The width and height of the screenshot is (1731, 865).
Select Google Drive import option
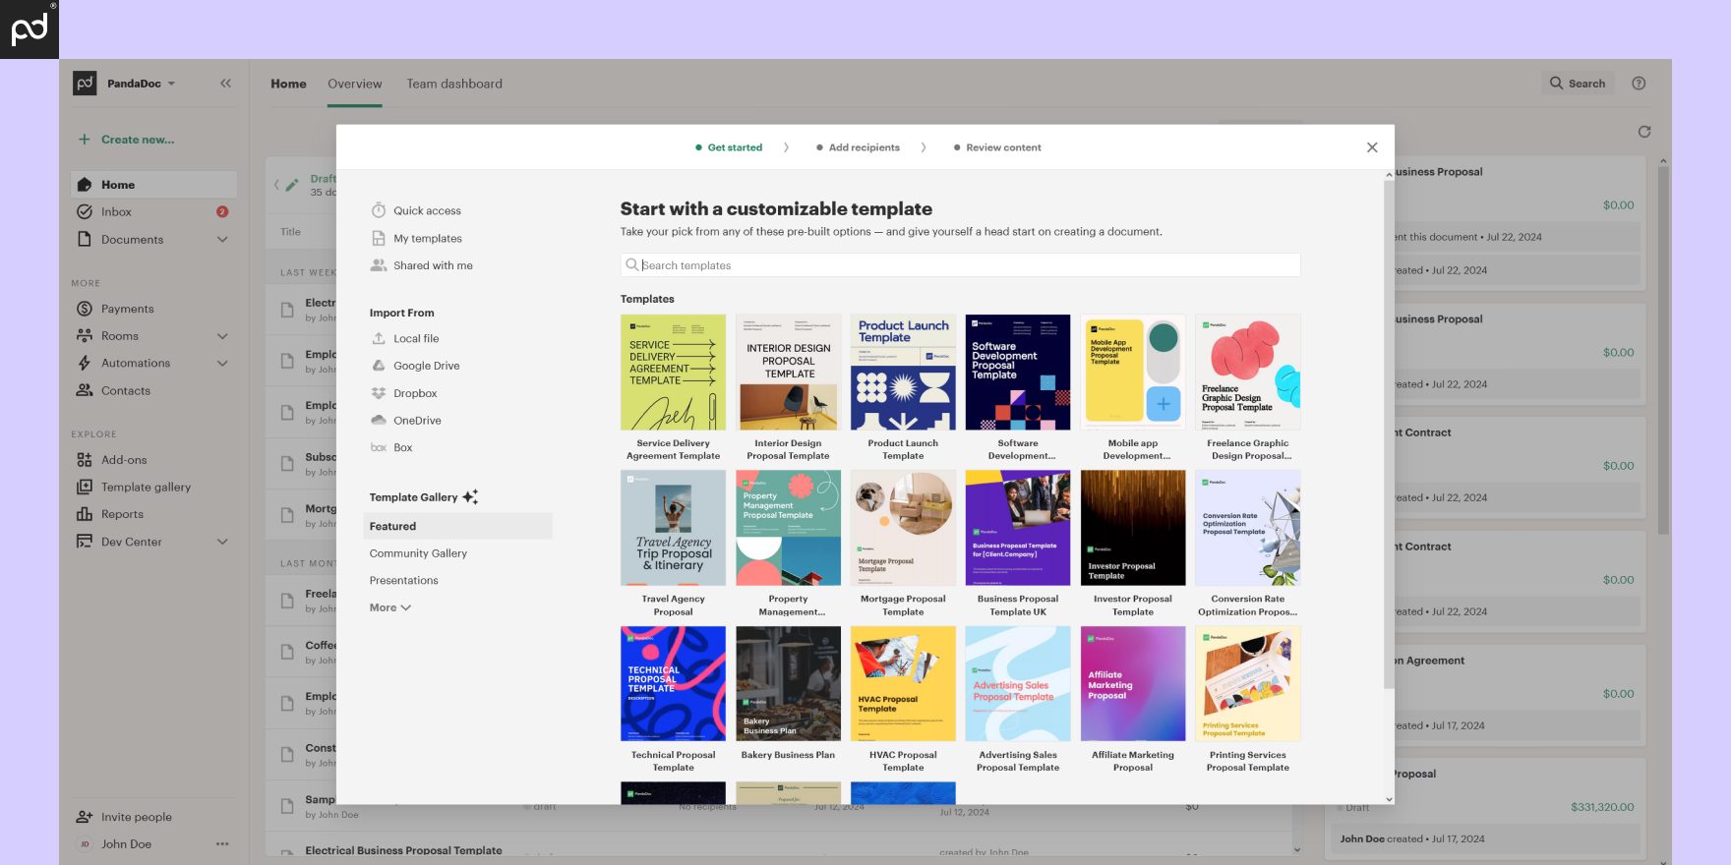coord(426,366)
